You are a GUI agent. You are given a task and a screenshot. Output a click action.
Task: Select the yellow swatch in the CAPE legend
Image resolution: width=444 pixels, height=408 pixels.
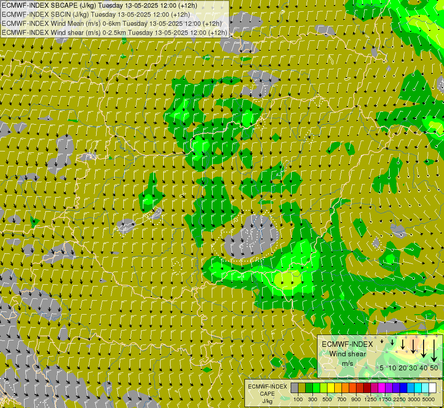pyautogui.click(x=331, y=388)
